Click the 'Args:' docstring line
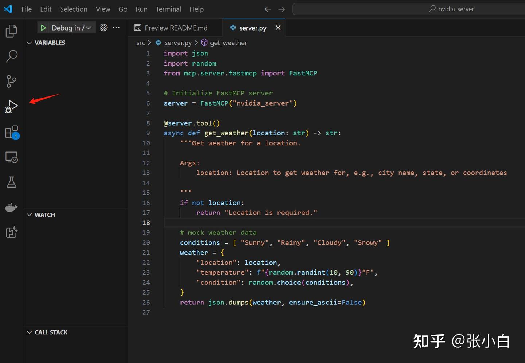The width and height of the screenshot is (525, 363). tap(190, 163)
